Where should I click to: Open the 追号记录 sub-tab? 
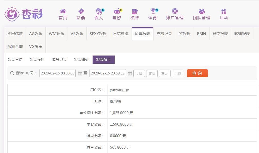(59, 60)
